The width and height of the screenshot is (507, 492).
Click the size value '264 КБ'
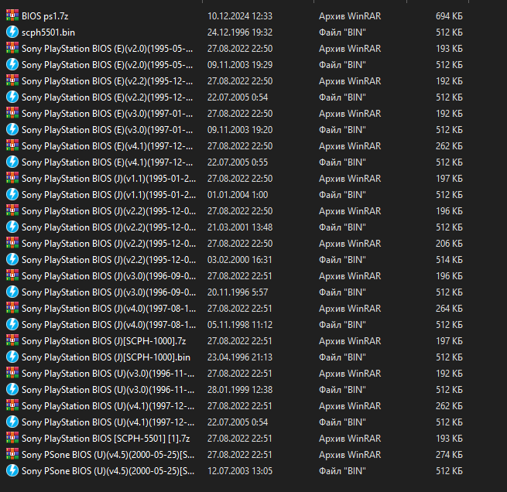[449, 309]
